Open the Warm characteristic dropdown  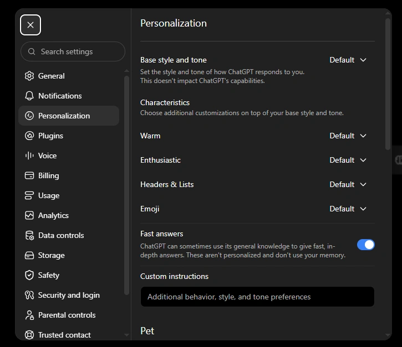pos(348,136)
